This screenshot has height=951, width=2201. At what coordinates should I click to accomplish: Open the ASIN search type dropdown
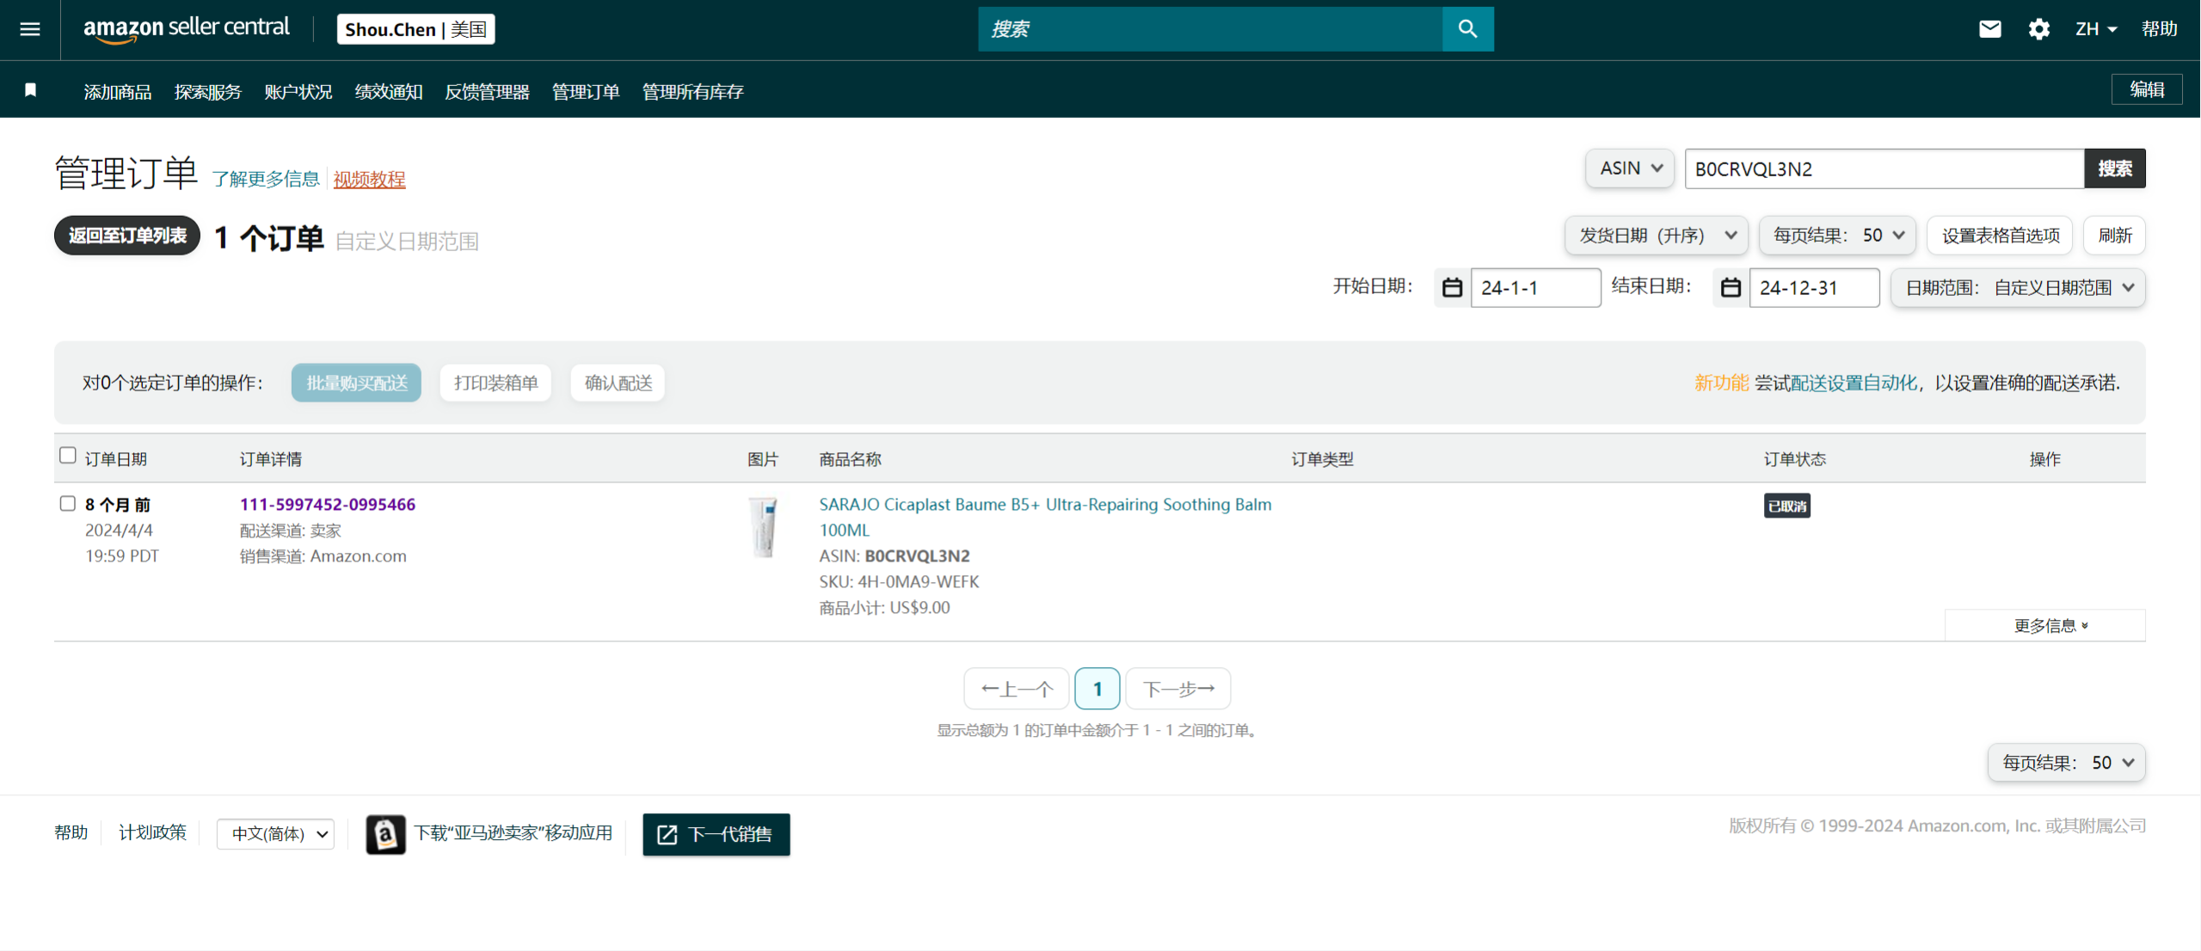click(1630, 169)
